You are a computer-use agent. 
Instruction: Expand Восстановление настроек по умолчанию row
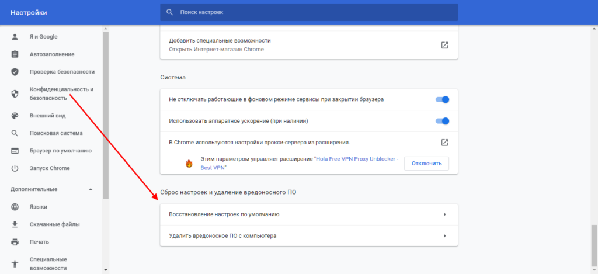pos(444,214)
